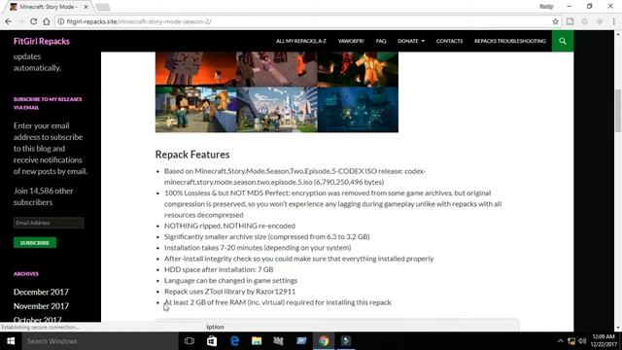Open REPACKS TROUBLESHOOTING menu item
The width and height of the screenshot is (622, 350).
pos(510,41)
